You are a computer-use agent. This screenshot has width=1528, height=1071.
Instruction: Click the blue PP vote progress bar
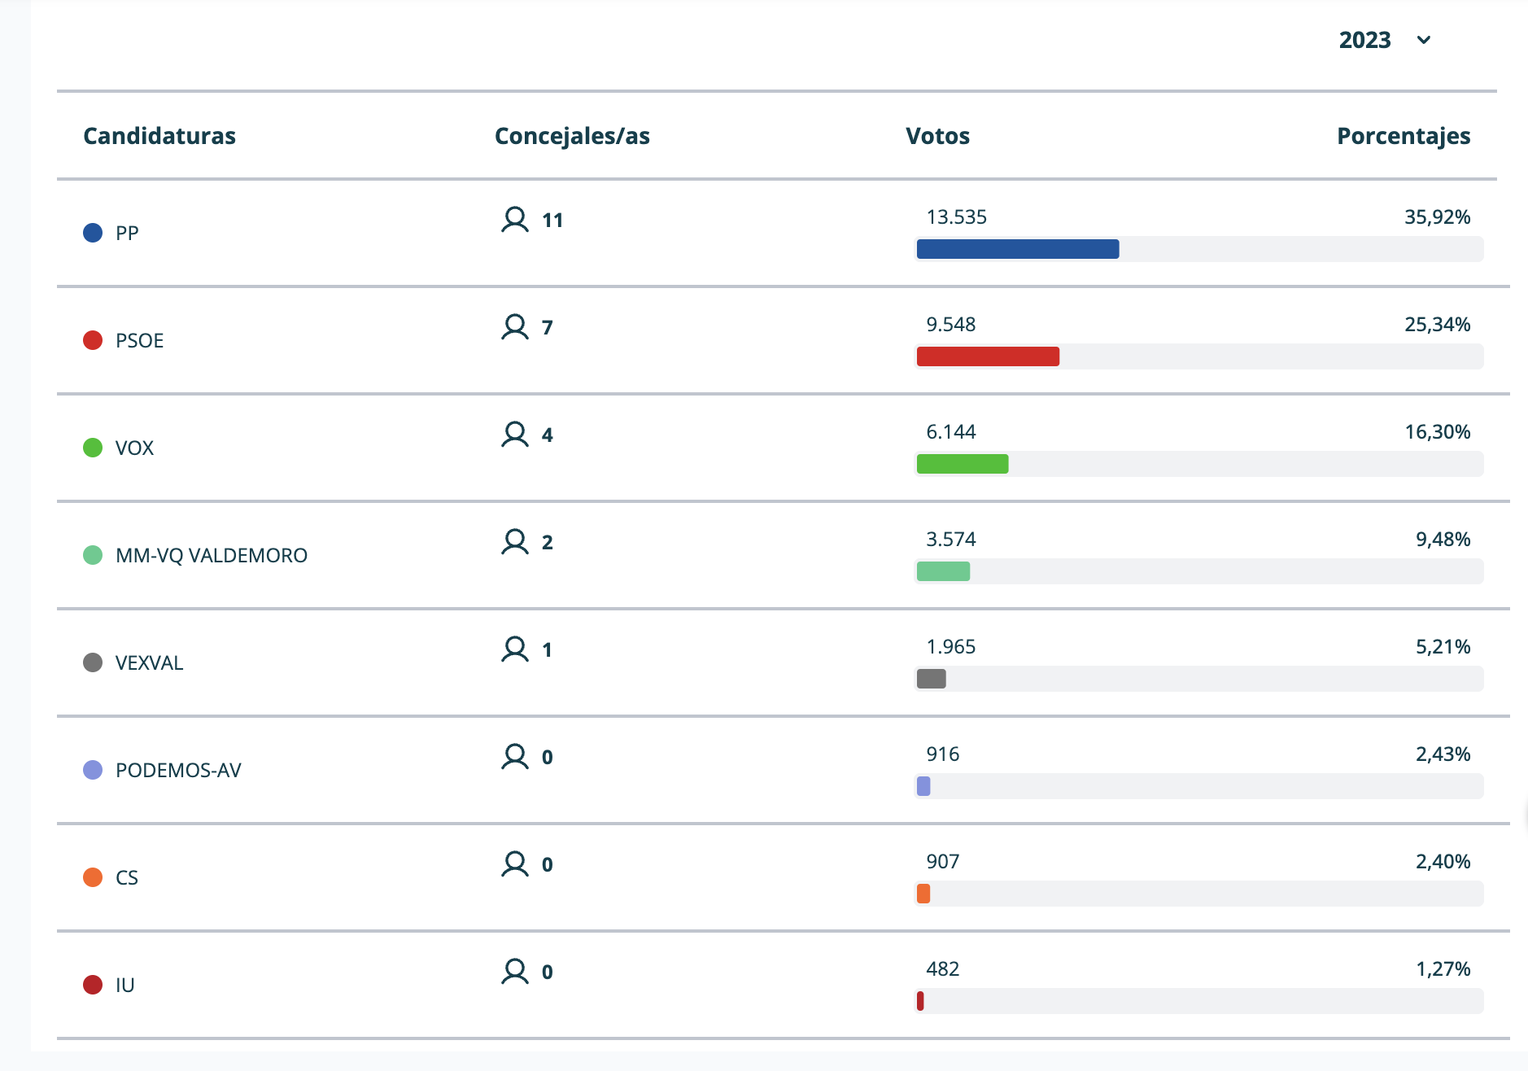[1017, 249]
